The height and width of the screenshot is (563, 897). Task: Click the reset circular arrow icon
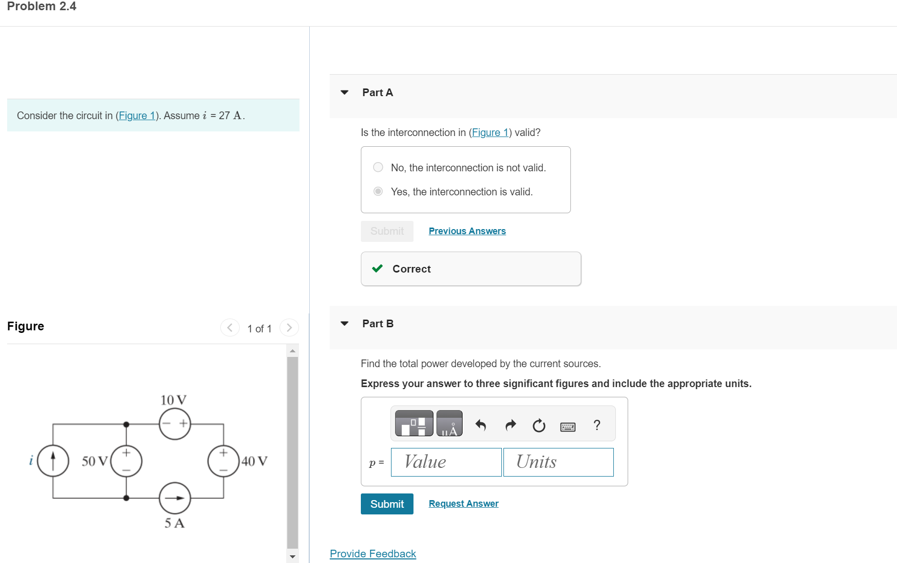[539, 425]
